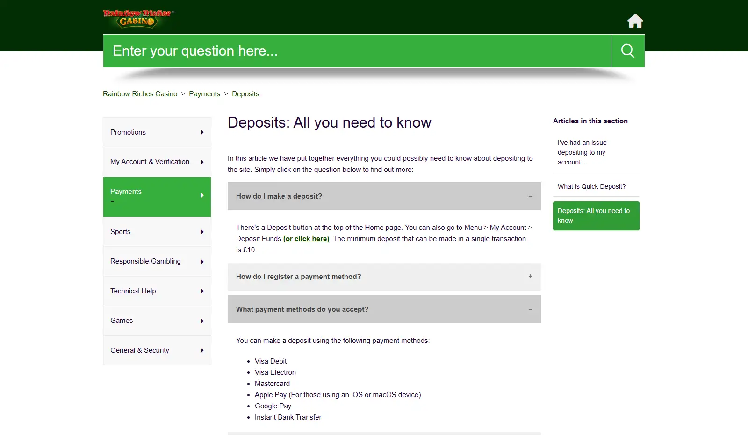Open 'What is Quick Deposit?' article

coord(591,186)
